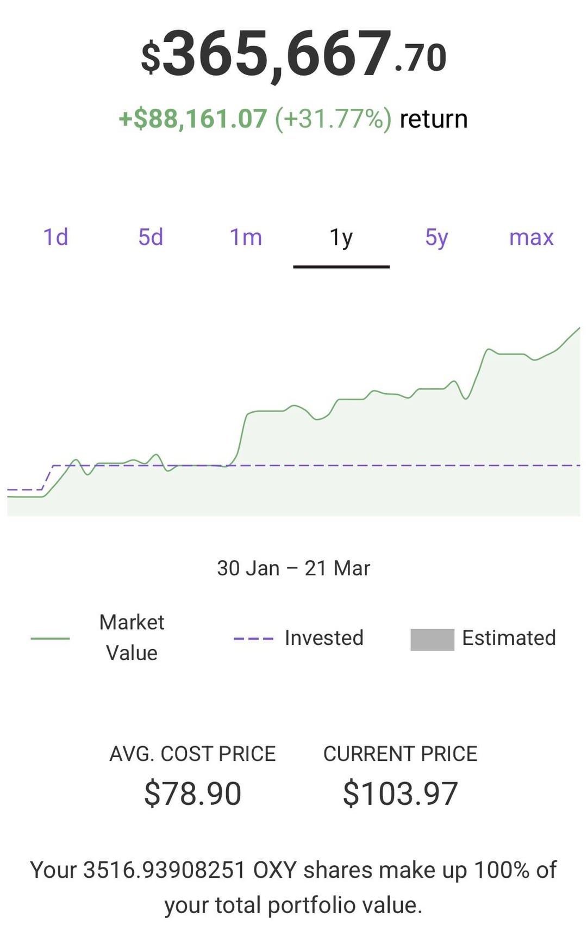The image size is (587, 949).
Task: Click the gray Estimated legend swatch
Action: coord(432,639)
